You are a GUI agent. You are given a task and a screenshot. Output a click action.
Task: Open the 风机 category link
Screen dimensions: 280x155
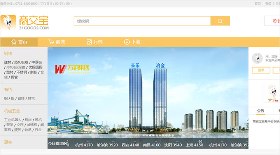[38, 120]
